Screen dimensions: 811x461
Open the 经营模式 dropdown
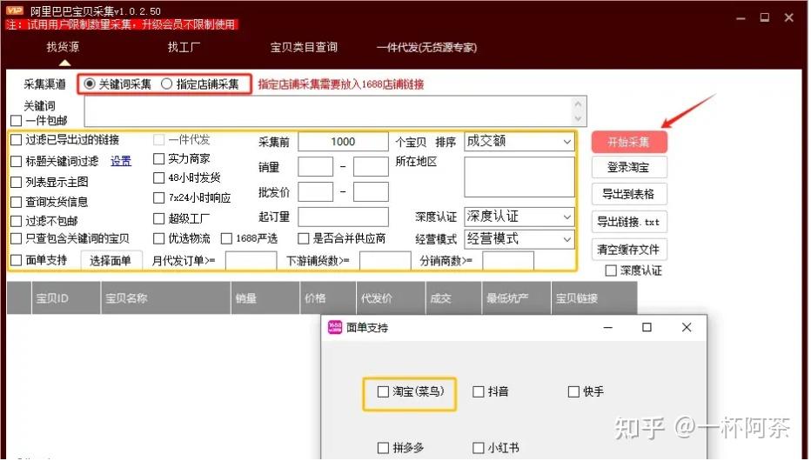point(519,239)
